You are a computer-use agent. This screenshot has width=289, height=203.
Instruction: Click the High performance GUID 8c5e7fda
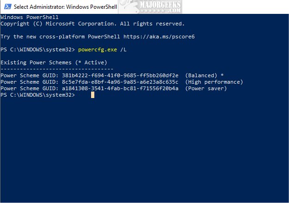coord(120,82)
